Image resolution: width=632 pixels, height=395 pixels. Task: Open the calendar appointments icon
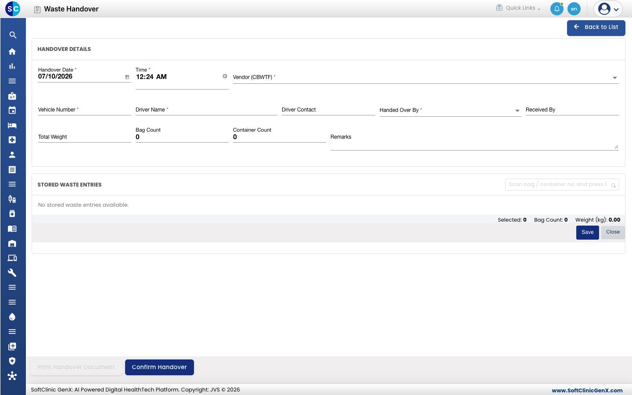click(12, 110)
